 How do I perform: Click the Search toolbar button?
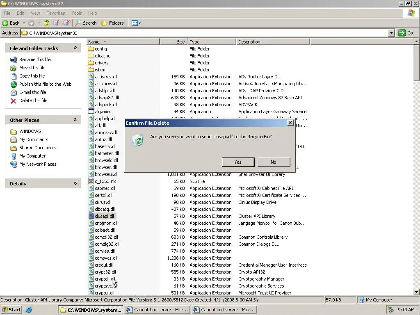coord(86,23)
